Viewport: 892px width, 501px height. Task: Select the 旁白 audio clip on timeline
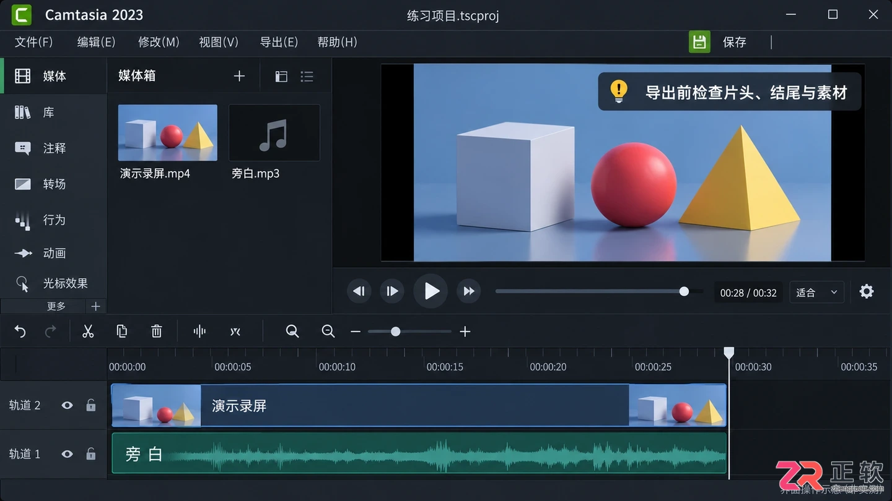coord(419,453)
